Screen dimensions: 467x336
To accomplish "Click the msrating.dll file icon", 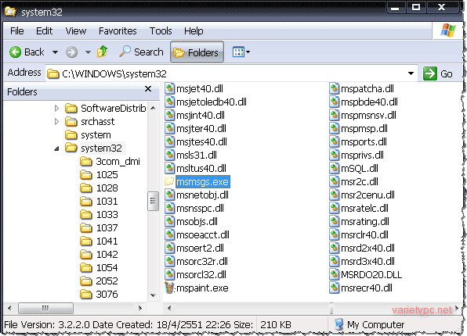I will [334, 221].
